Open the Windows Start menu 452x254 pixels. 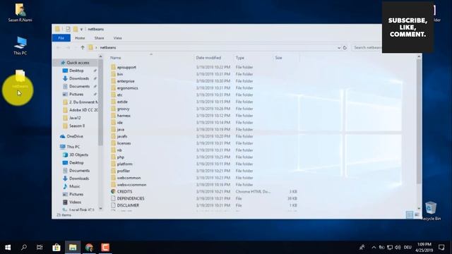(x=8, y=248)
